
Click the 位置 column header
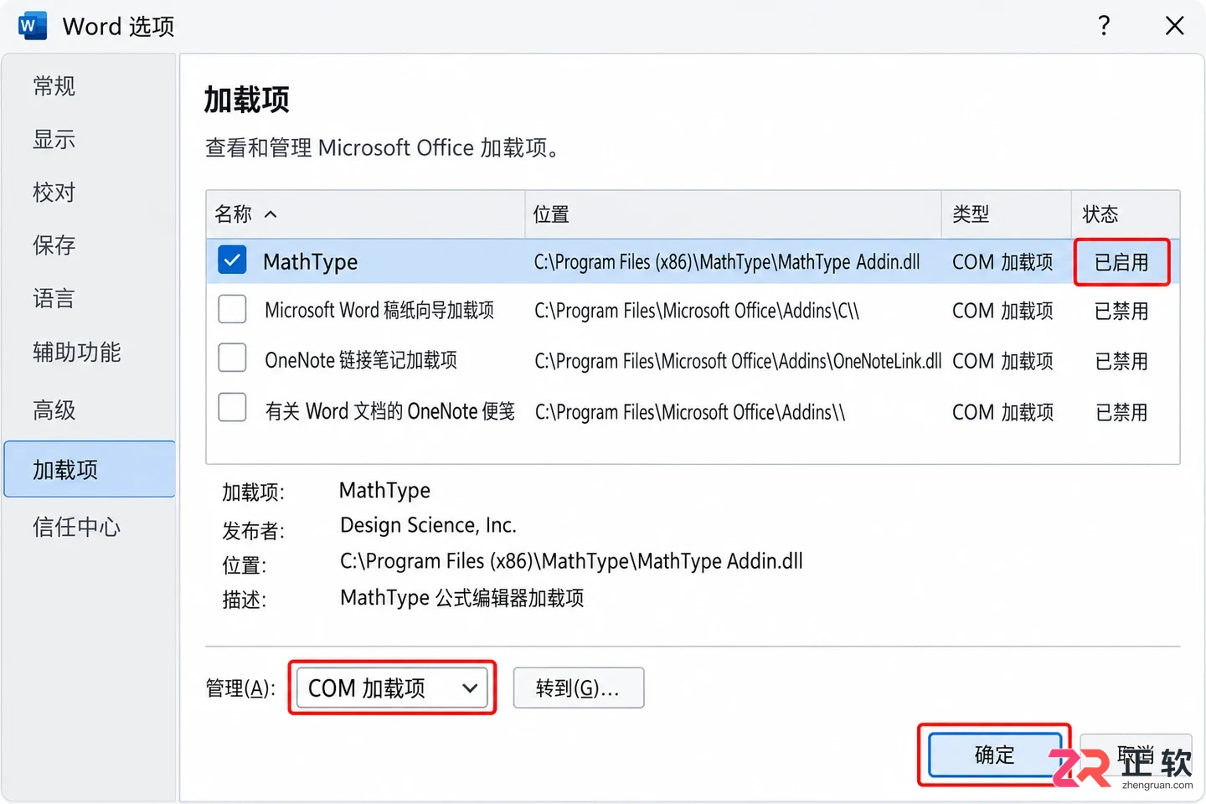click(x=733, y=214)
